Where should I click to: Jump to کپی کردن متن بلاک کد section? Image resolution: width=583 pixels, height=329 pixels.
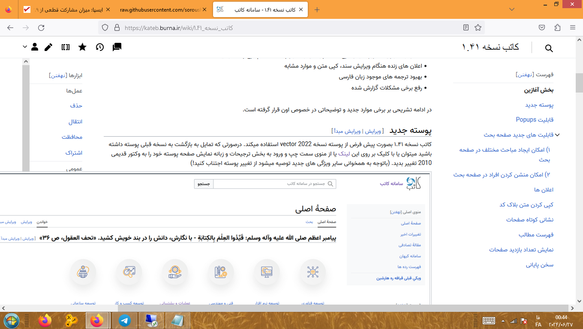[x=526, y=205]
